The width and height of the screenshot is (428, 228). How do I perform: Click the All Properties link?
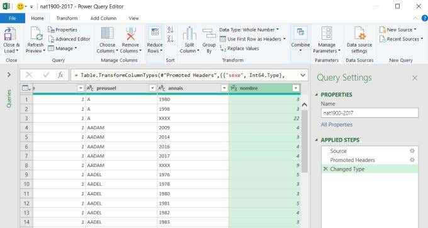(x=337, y=125)
